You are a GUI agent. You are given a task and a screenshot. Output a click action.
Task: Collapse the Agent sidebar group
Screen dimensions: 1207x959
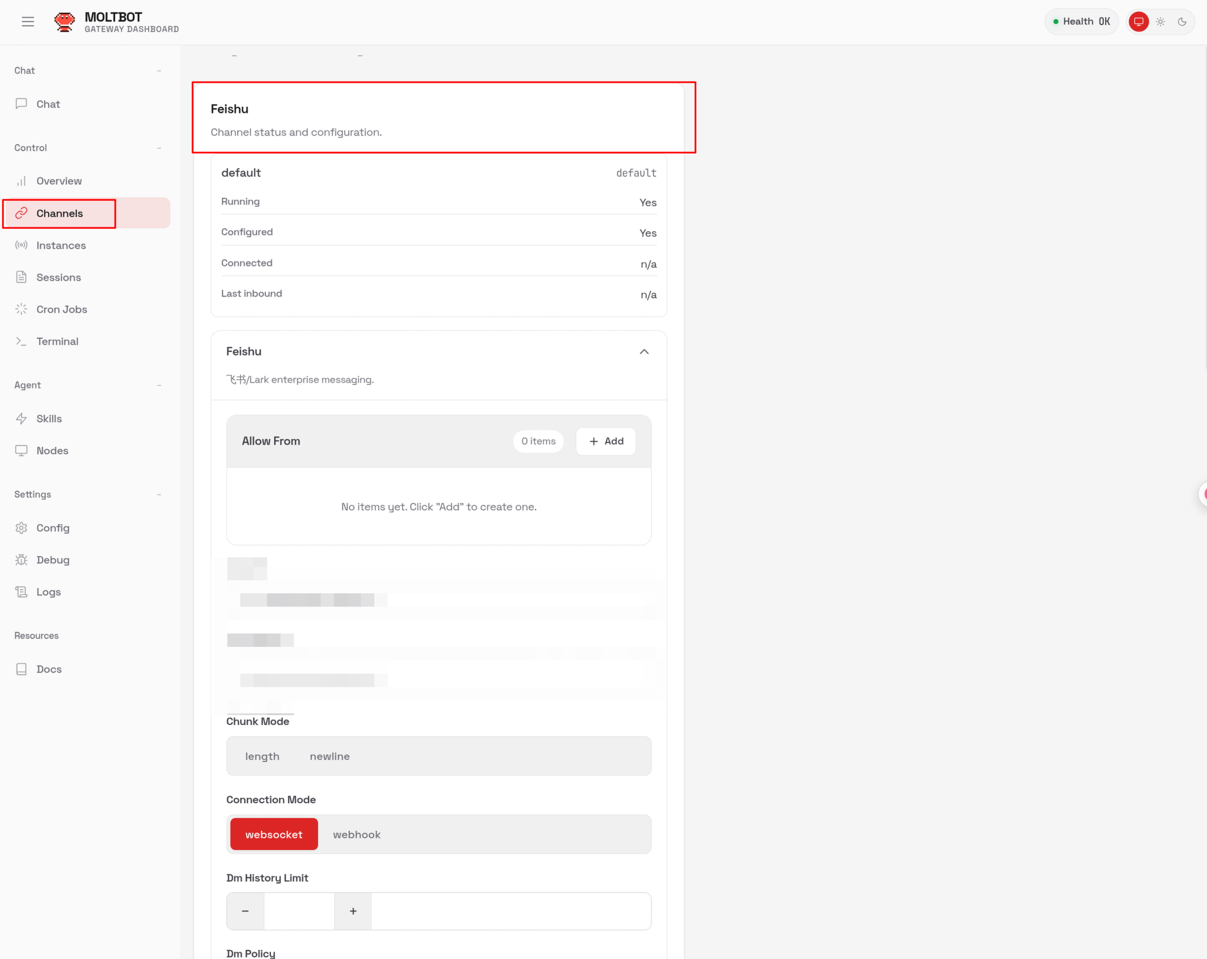click(x=160, y=385)
